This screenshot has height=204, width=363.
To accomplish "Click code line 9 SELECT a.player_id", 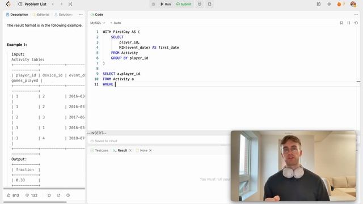I will 121,74.
